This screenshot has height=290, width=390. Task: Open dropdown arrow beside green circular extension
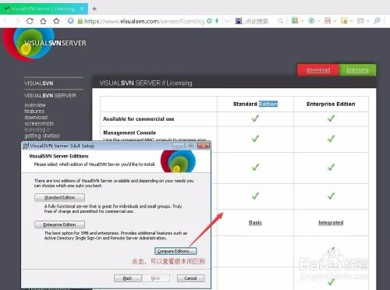tap(318, 21)
